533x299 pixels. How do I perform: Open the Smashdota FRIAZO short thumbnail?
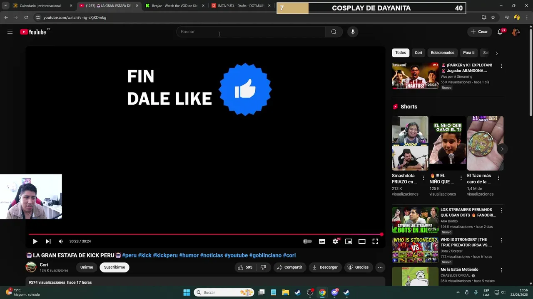point(410,143)
